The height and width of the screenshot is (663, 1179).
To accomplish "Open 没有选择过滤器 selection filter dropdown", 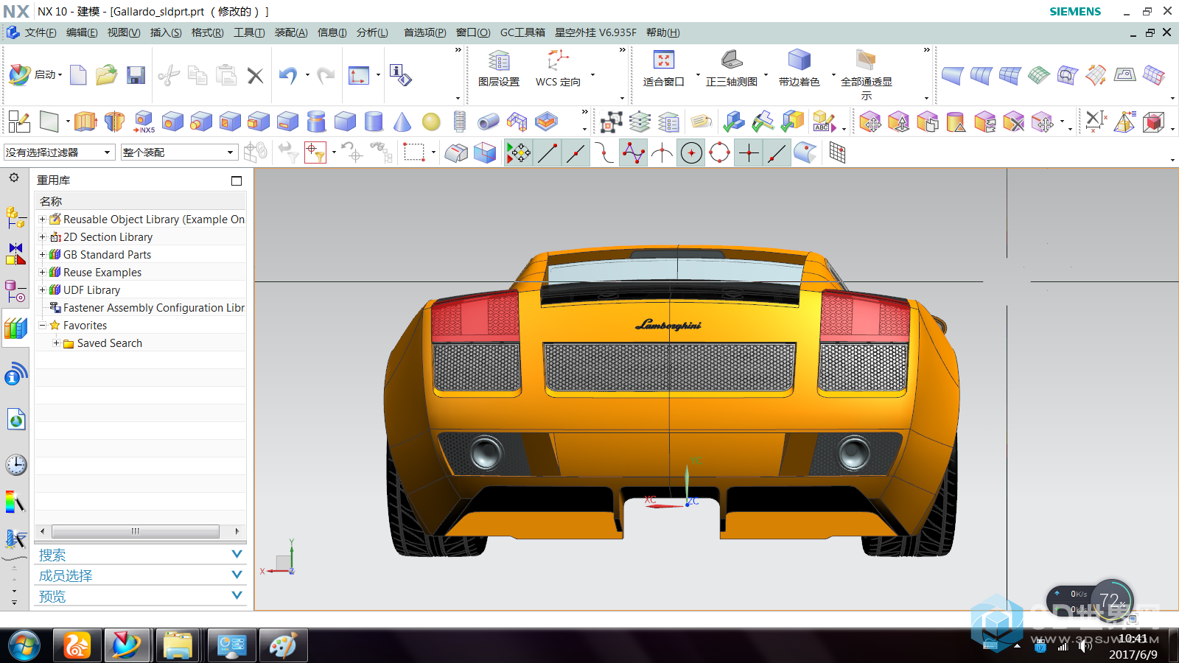I will click(59, 152).
